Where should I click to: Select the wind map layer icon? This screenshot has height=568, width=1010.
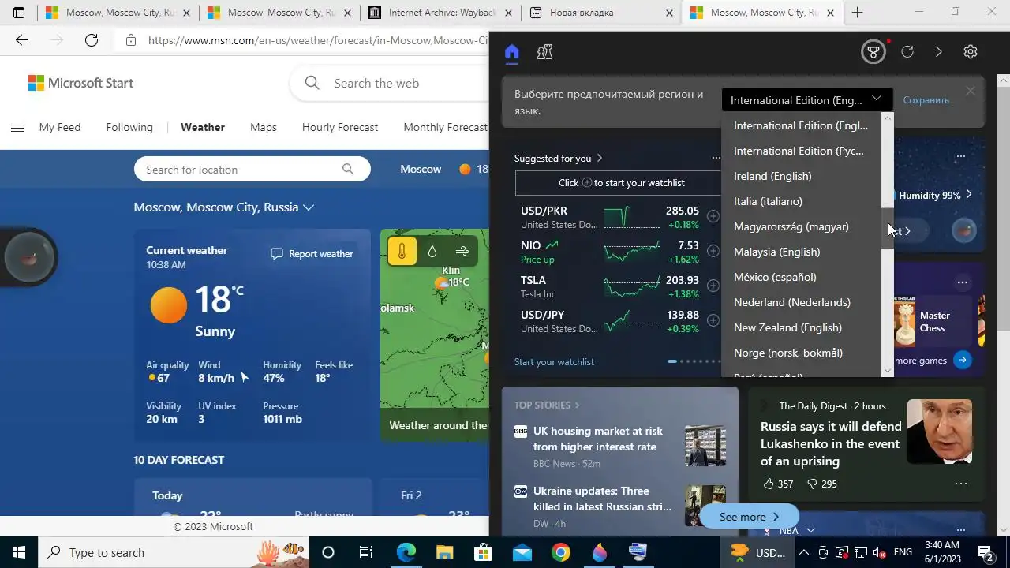pos(462,252)
